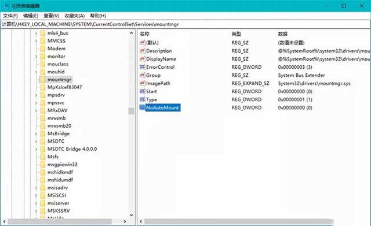The height and width of the screenshot is (226, 371).
Task: Click the DWORD icon beside Start
Action: point(142,91)
